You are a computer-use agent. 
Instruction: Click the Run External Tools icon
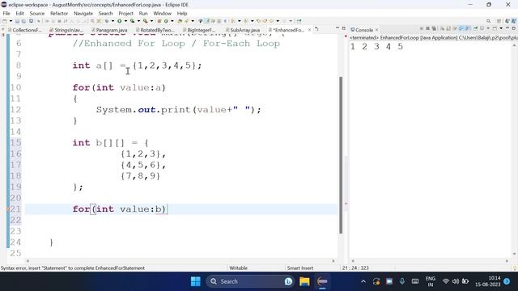tap(146, 21)
